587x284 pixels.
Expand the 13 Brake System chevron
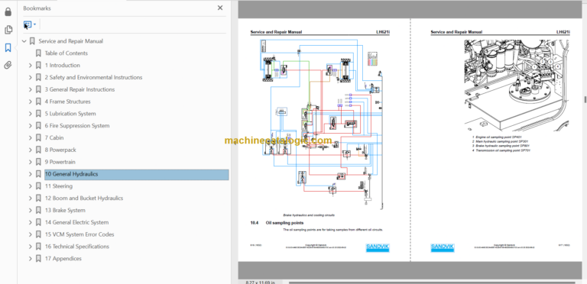pos(31,211)
